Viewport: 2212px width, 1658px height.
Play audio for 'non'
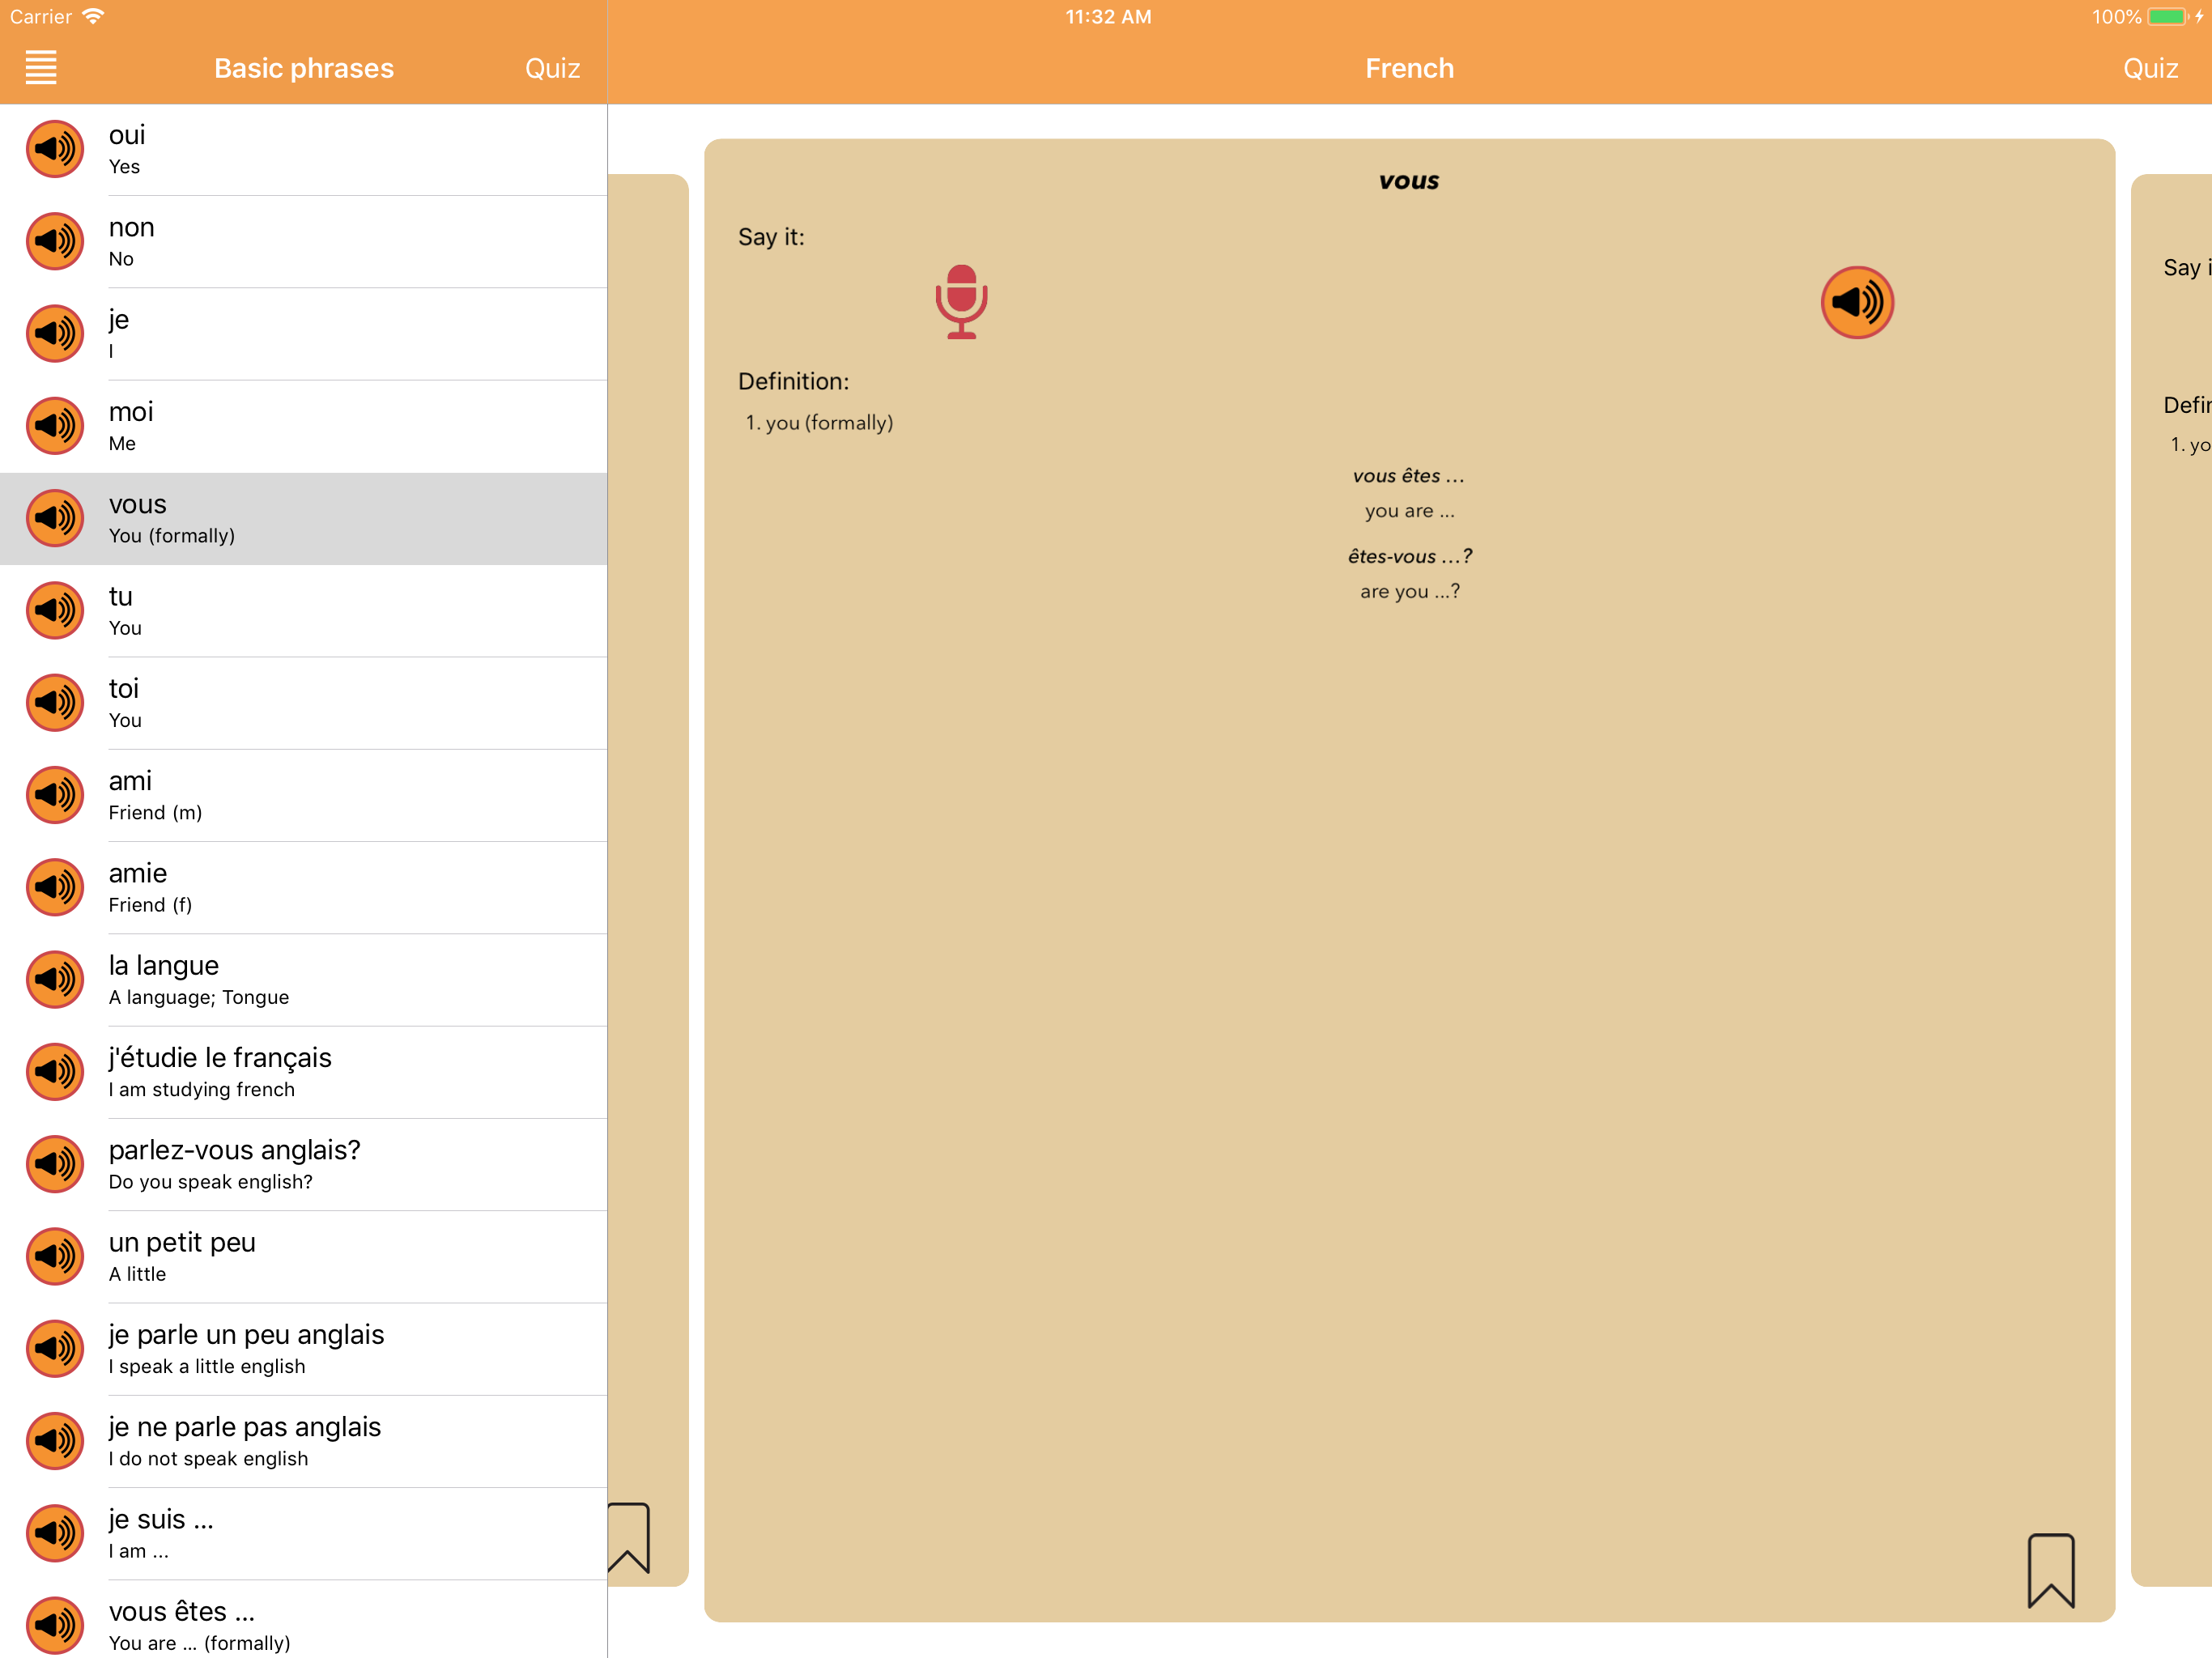tap(55, 241)
